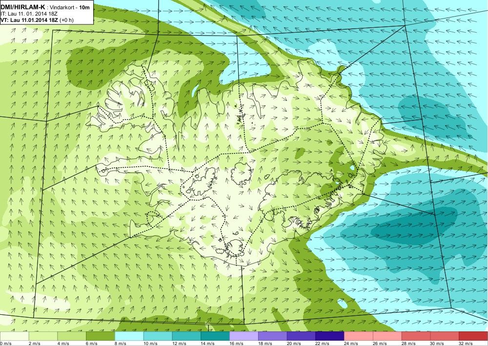
Task: Click the cyan swatch starting at 10 m/s
Action: pyautogui.click(x=158, y=336)
